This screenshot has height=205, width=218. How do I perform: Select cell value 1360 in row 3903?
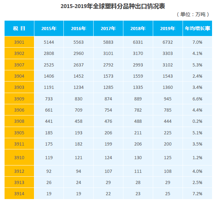pyautogui.click(x=168, y=87)
